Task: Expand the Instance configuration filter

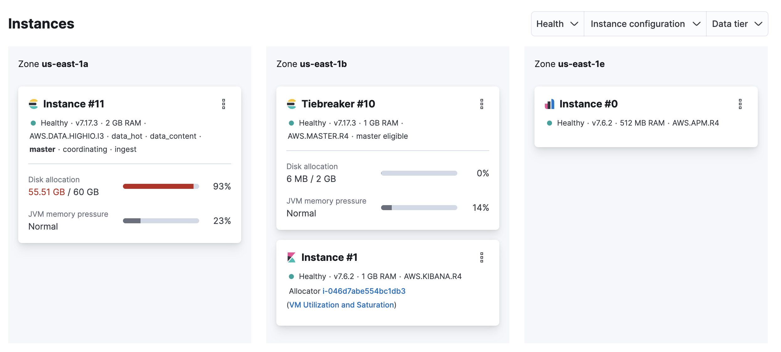Action: point(644,23)
